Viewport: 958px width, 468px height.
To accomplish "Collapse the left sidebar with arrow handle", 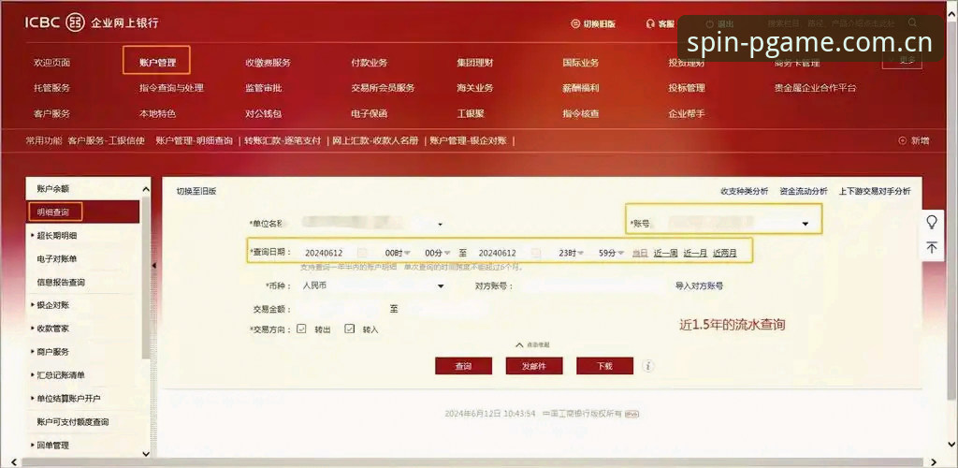I will click(154, 266).
